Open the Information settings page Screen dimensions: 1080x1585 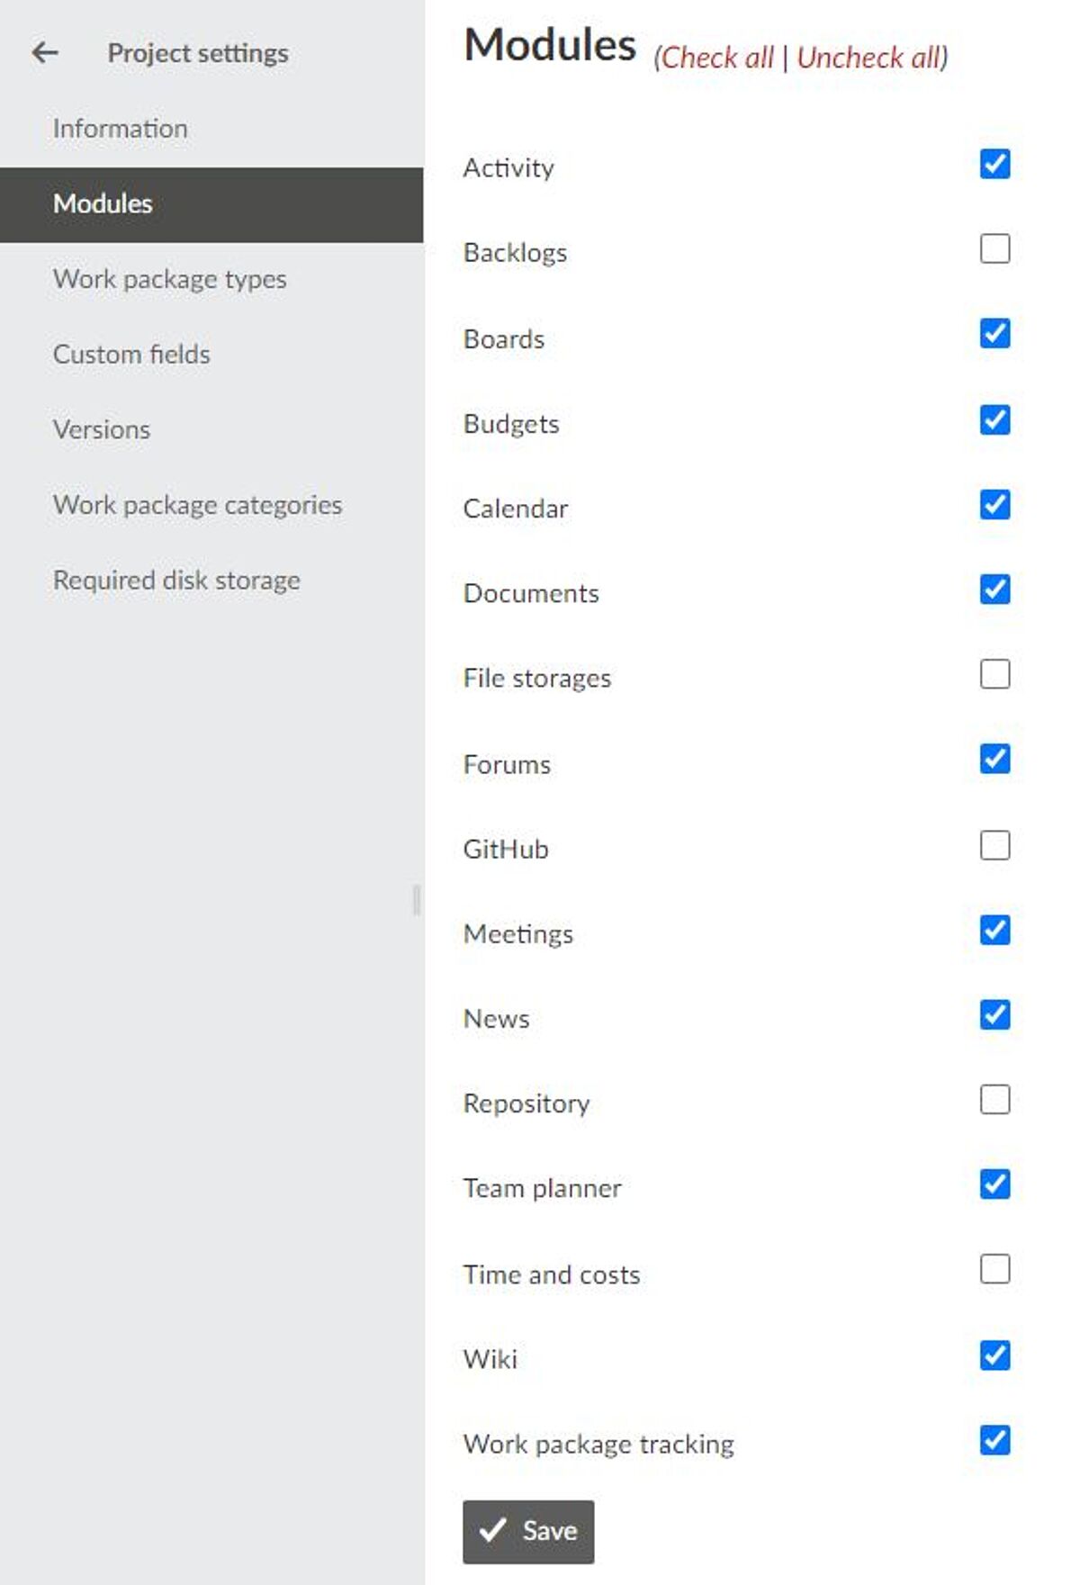tap(120, 129)
